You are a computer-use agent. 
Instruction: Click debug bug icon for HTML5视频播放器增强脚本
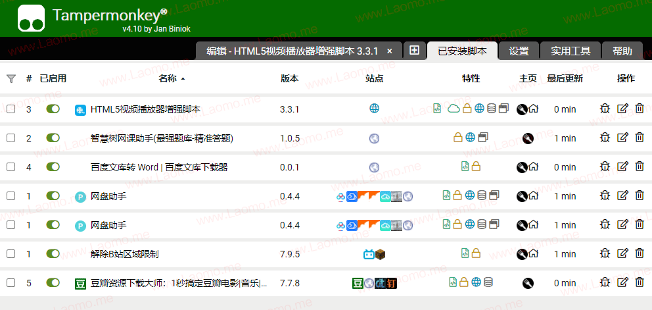tap(605, 109)
